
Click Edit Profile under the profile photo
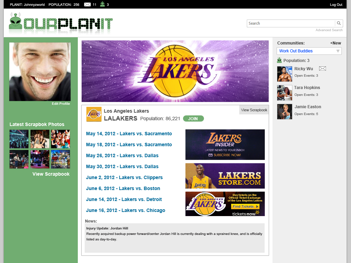pos(61,103)
